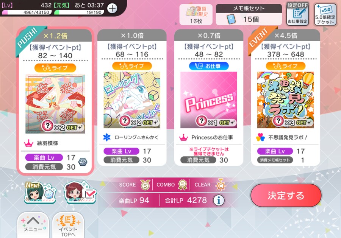Toggle お仕事設定 job settings OFF button
Image resolution: width=341 pixels, height=238 pixels.
297,14
